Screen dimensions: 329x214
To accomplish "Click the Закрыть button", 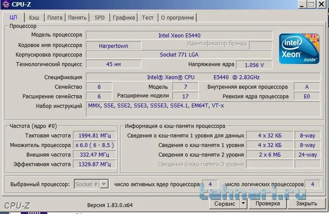I will [306, 204].
